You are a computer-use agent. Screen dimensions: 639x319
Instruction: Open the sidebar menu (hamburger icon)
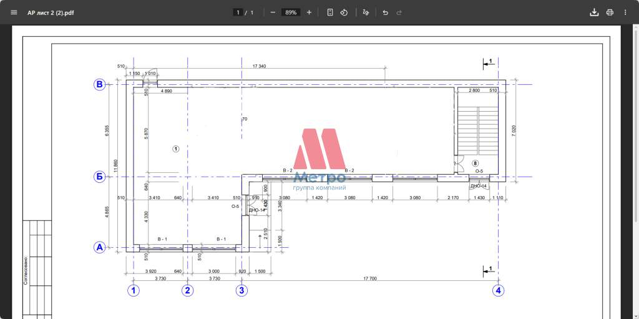pyautogui.click(x=14, y=12)
